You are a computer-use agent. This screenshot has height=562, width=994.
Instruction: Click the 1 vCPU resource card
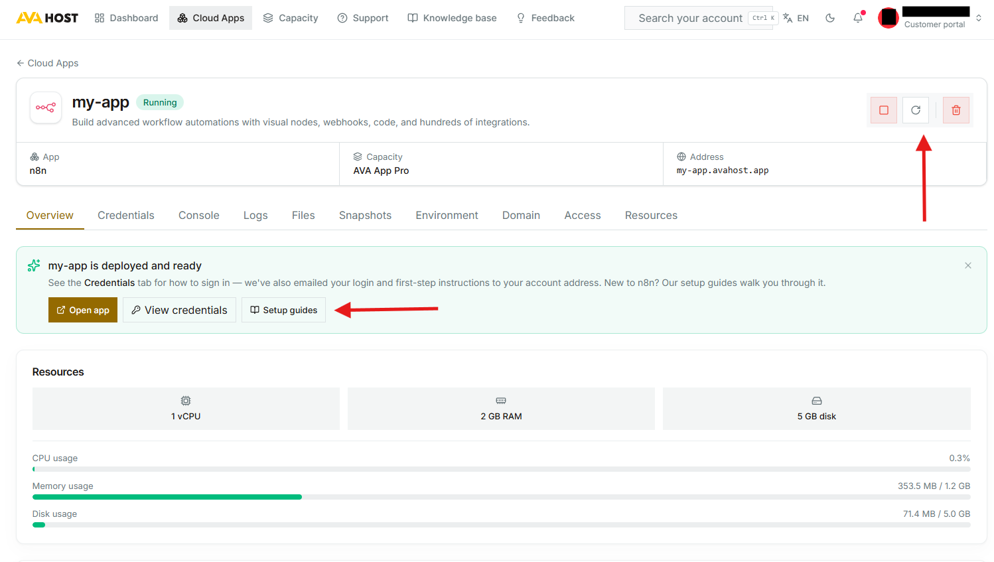186,409
